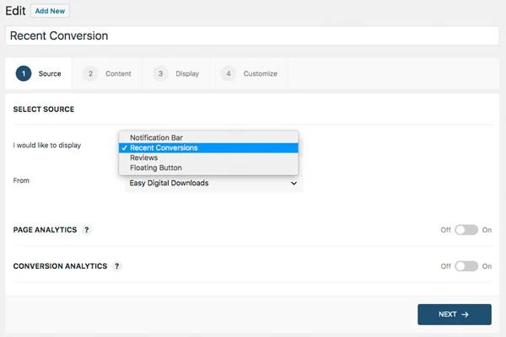Switch to the Content tab

107,73
